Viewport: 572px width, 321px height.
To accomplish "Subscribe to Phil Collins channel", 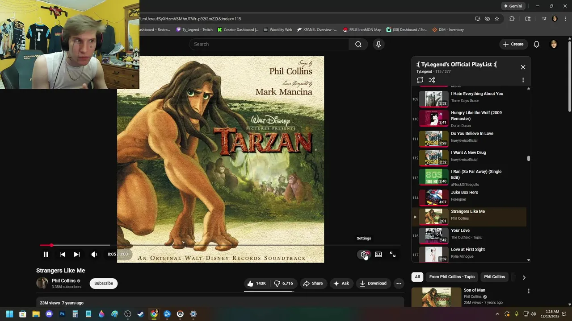I will [x=104, y=284].
